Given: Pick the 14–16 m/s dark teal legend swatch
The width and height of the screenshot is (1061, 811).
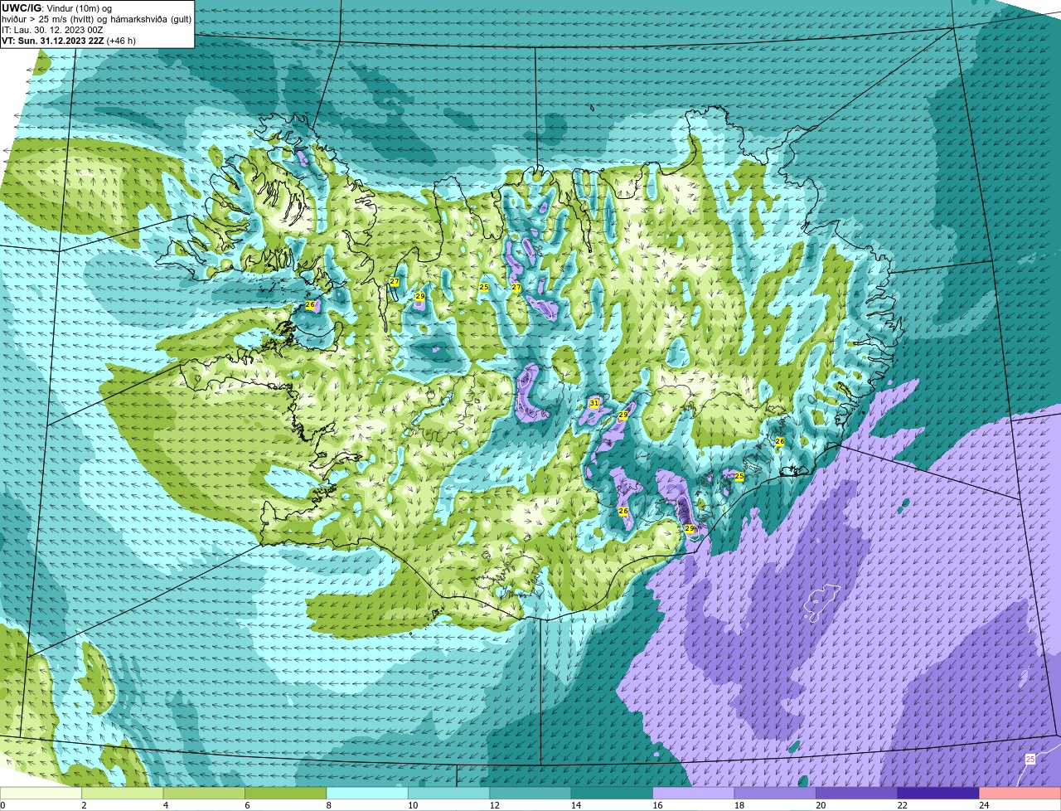Looking at the screenshot, I should pos(613,793).
